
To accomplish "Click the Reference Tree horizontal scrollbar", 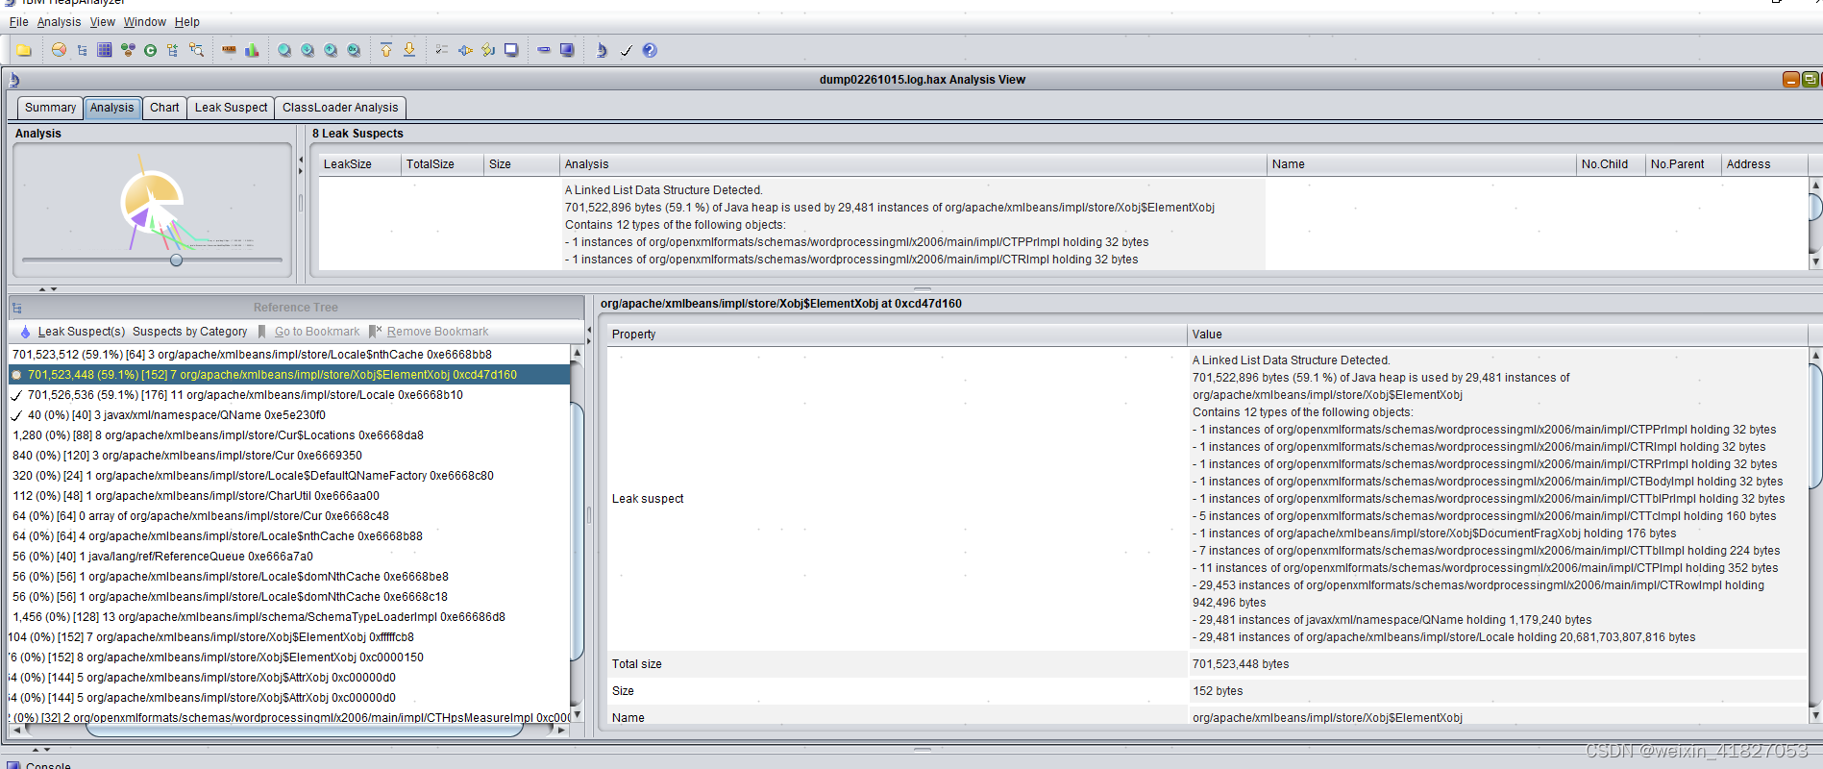I will [x=304, y=730].
